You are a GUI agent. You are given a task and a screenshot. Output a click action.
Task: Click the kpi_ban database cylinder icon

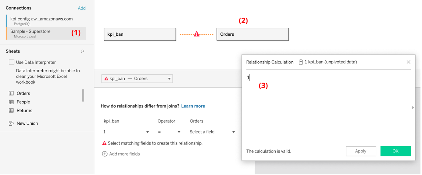click(301, 62)
